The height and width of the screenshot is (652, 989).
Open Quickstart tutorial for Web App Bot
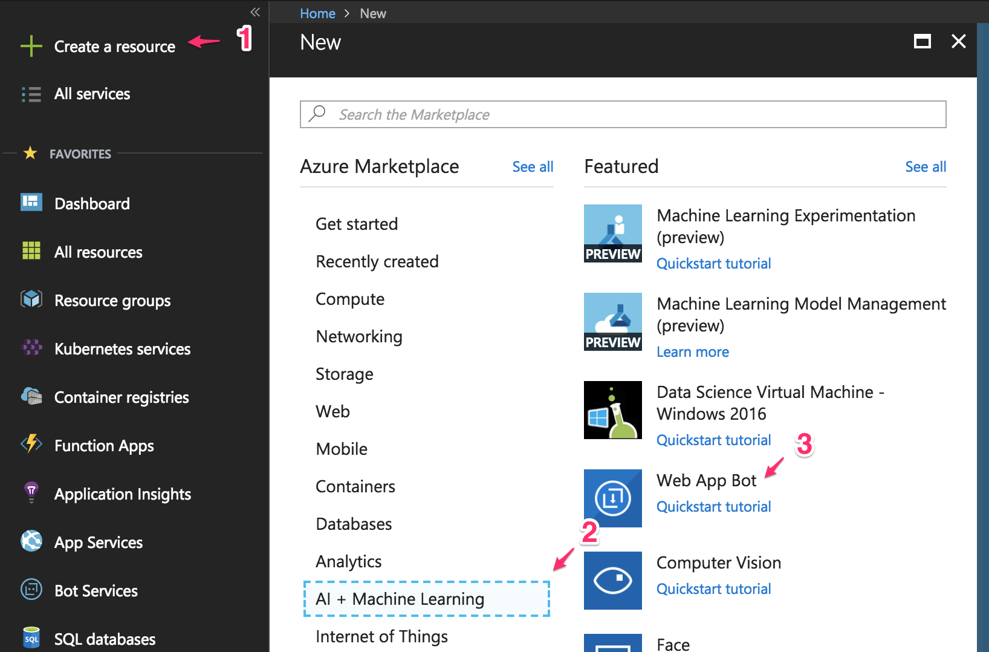(x=713, y=507)
